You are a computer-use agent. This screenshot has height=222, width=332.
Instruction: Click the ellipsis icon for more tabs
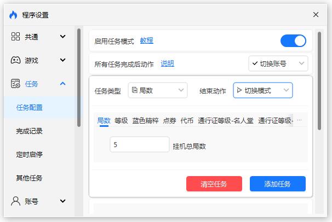[299, 120]
